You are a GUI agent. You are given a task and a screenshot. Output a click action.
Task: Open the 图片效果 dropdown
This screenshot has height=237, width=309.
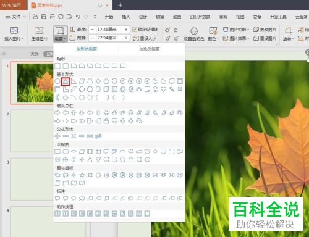(x=237, y=38)
